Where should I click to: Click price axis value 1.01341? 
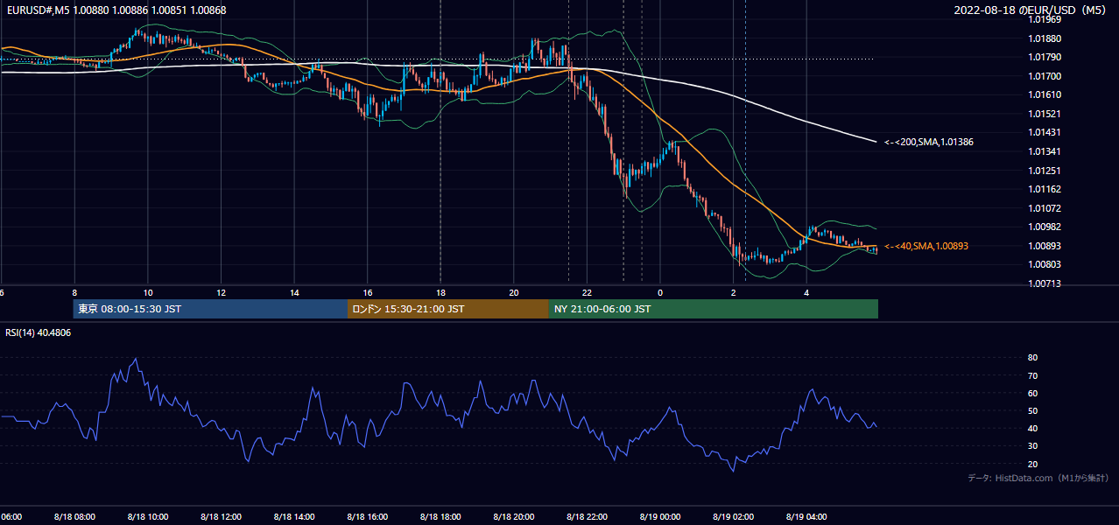click(x=1044, y=151)
